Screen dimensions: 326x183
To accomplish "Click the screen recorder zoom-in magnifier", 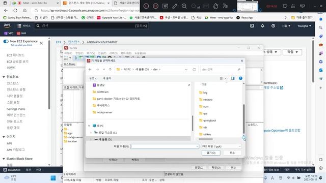I will [184, 6].
